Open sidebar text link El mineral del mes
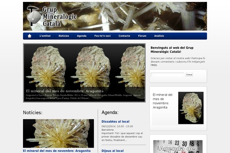230x153 pixels. tap(163, 101)
